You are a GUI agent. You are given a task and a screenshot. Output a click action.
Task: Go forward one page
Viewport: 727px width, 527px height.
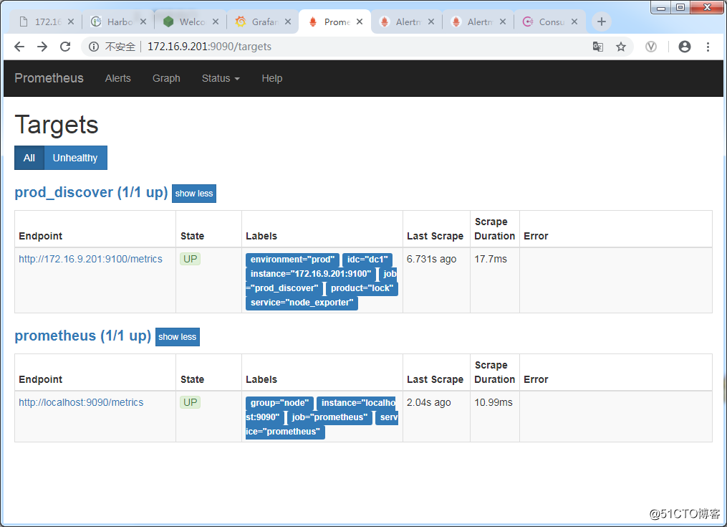[42, 47]
